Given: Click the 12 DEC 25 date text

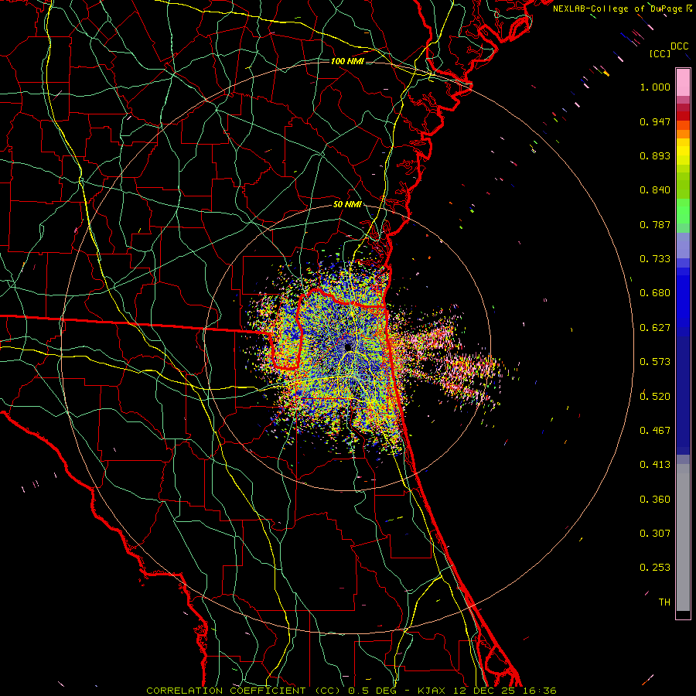Looking at the screenshot, I should pos(485,691).
